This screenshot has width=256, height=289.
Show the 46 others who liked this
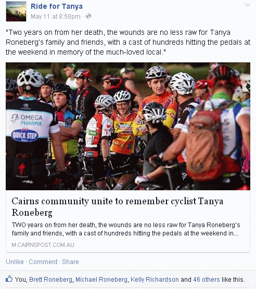pos(207,280)
